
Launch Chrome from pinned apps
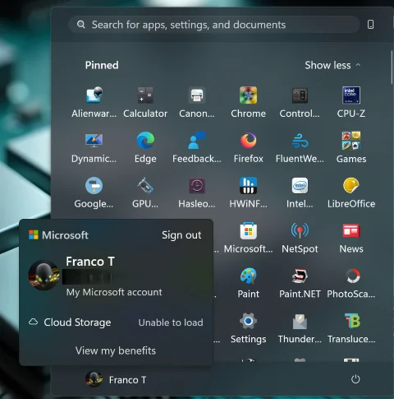click(x=248, y=102)
